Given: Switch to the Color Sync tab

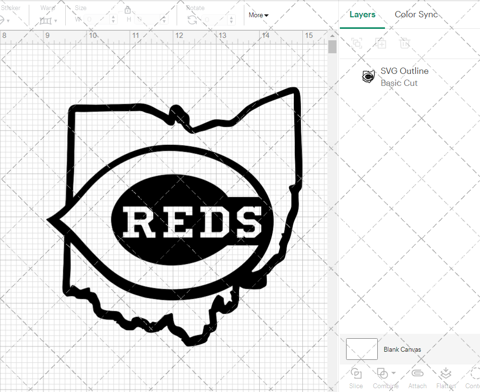Looking at the screenshot, I should tap(416, 14).
